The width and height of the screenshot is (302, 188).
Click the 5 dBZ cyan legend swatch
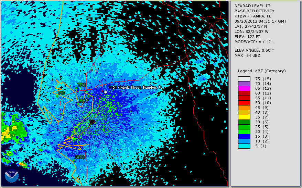tap(244, 146)
